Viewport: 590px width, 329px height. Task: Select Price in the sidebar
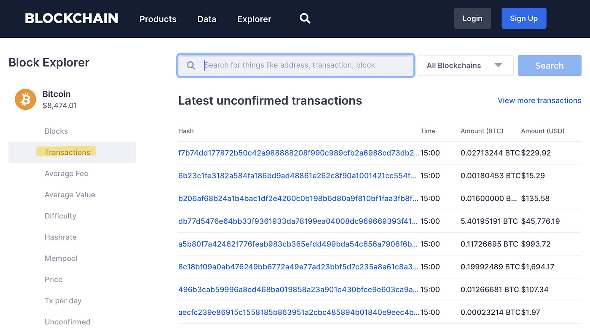click(x=54, y=279)
